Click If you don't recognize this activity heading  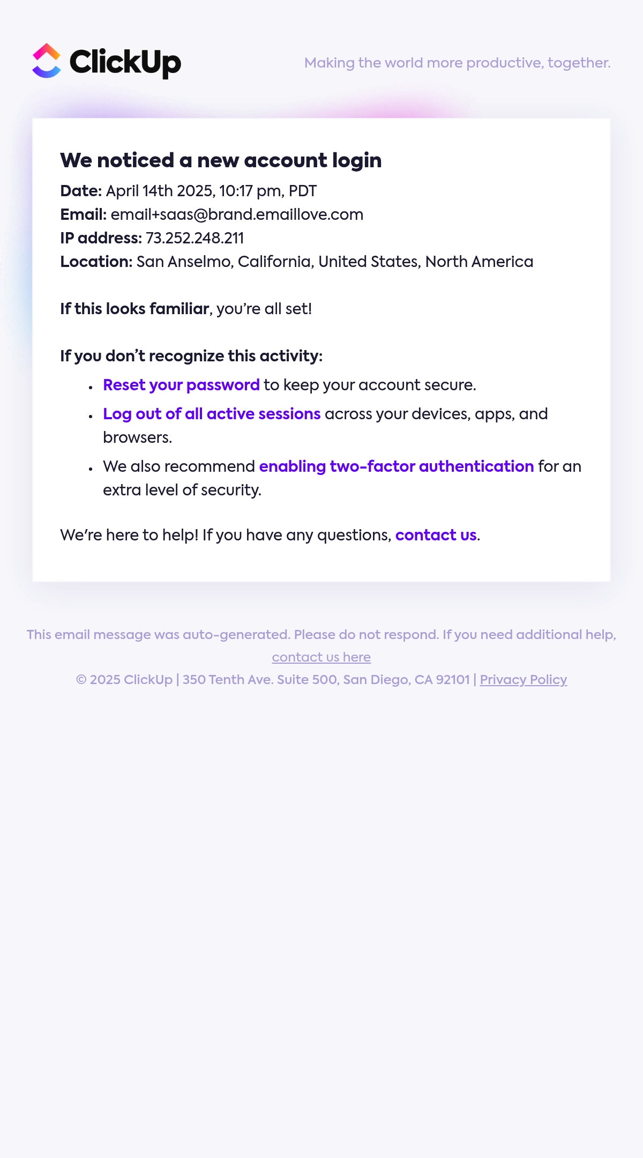tap(191, 356)
